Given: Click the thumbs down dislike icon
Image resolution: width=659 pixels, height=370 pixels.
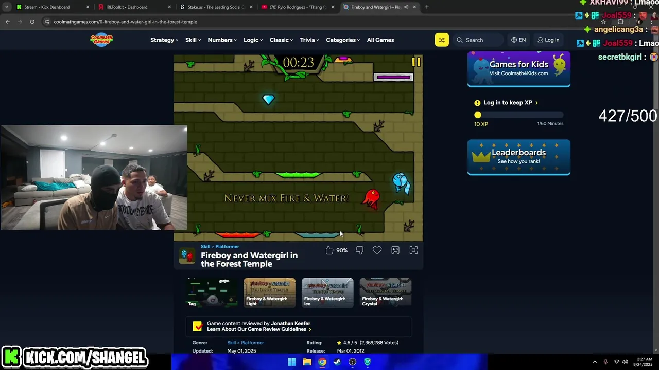Looking at the screenshot, I should click(359, 250).
